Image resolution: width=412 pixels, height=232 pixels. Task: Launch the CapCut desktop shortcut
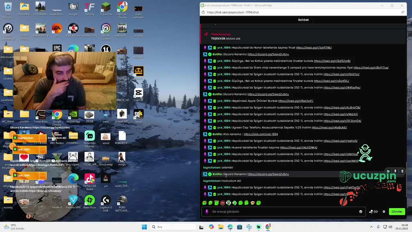pos(138,95)
